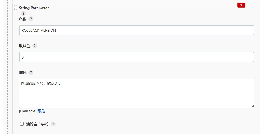The image size is (275, 134).
Task: Open help icon below String Parameter title
Action: [x=23, y=13]
